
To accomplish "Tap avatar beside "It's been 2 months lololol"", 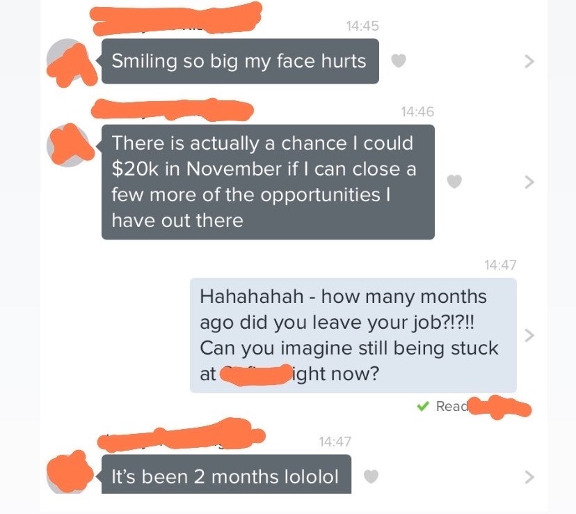I will tap(68, 473).
